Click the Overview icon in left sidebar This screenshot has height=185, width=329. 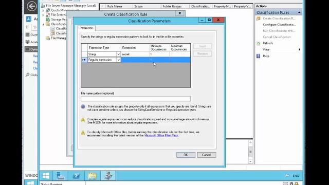tap(27, 34)
